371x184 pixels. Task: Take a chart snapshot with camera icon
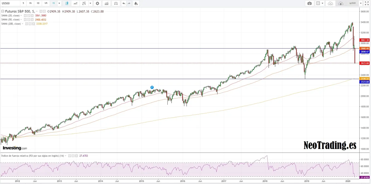(x=309, y=3)
